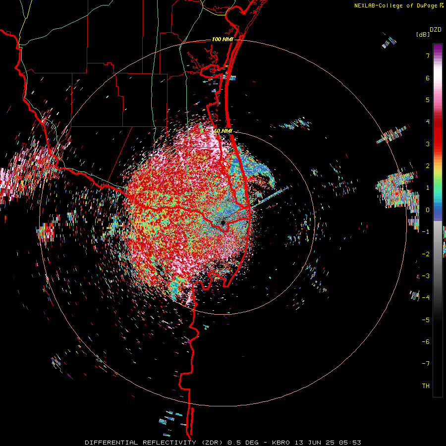This screenshot has height=446, width=446.
Task: Click the 50 NMI range ring label
Action: click(223, 131)
